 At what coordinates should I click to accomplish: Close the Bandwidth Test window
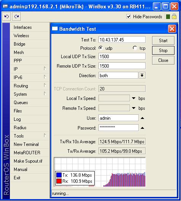(172, 29)
